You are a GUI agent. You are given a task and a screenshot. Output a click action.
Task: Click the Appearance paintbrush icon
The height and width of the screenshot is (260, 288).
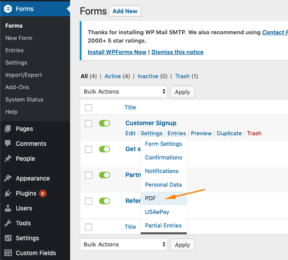pos(8,178)
